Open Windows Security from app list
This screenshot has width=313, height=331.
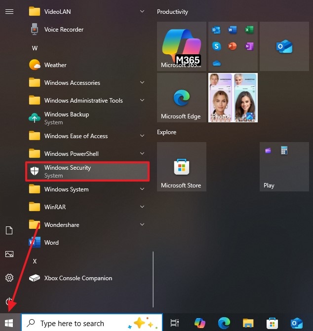click(x=87, y=171)
